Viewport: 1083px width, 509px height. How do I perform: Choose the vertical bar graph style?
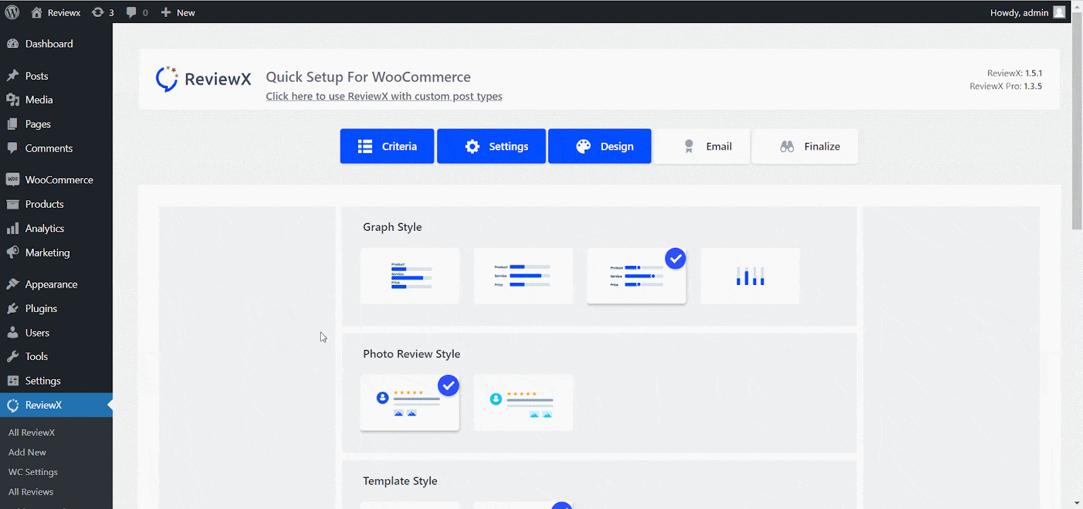pyautogui.click(x=750, y=276)
